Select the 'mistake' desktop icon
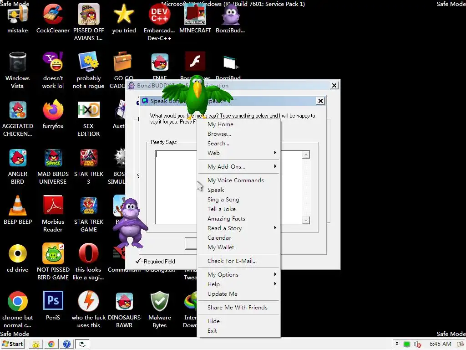 18,18
